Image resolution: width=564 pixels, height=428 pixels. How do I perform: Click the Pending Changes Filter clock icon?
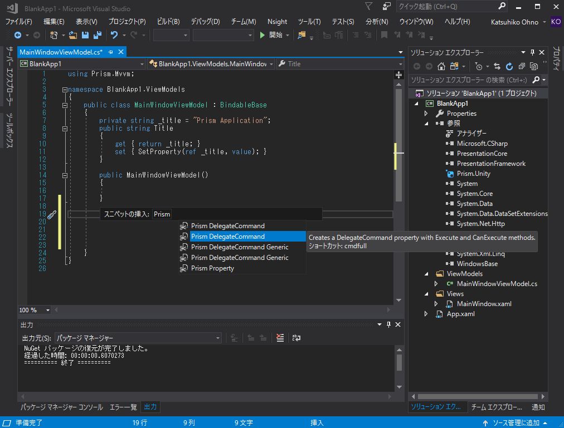[x=478, y=66]
